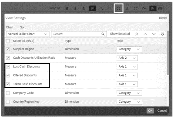This screenshot has height=118, width=174.
Task: Move item to bottom double-down arrow
Action: 162,34
